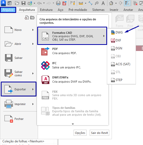
Task: Click Fechar in the file menu
Action: pos(19,119)
